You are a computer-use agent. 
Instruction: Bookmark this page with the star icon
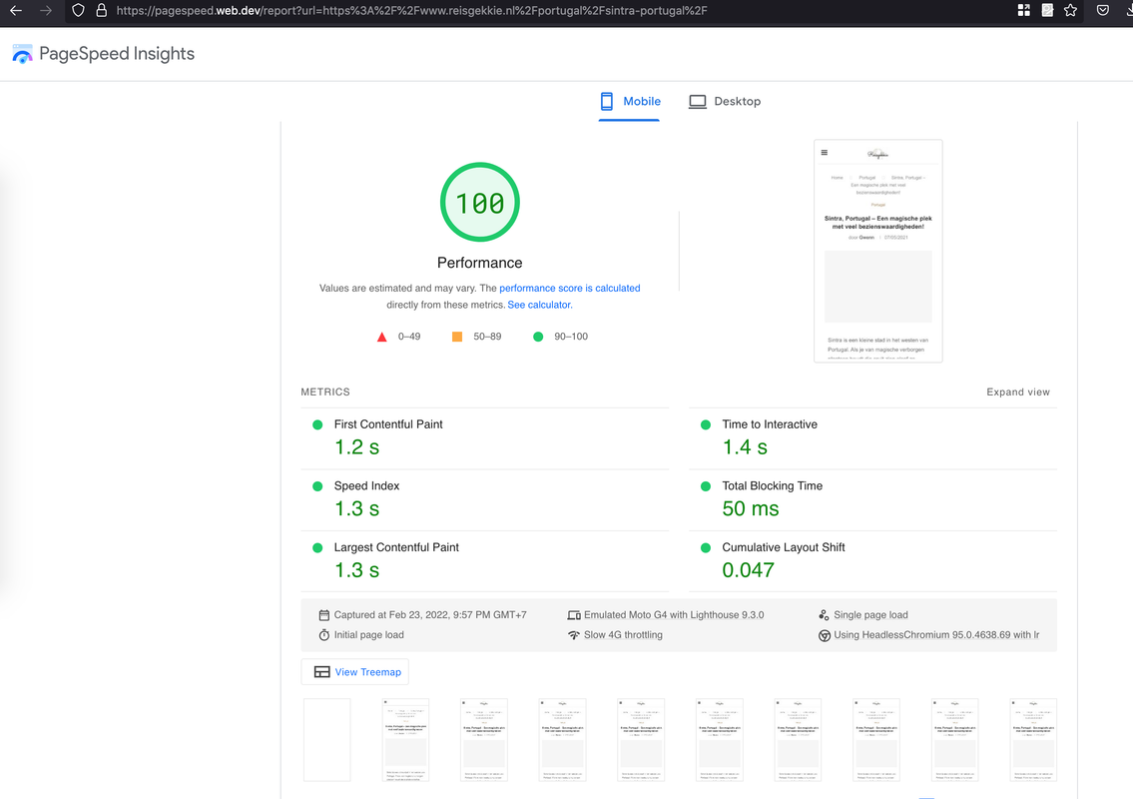click(1070, 10)
